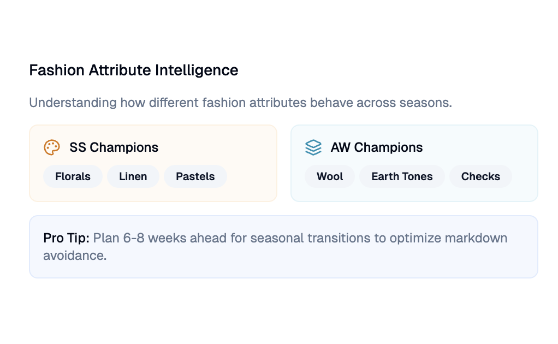
Task: Click the subtitle about attributes across seasons
Action: [240, 103]
